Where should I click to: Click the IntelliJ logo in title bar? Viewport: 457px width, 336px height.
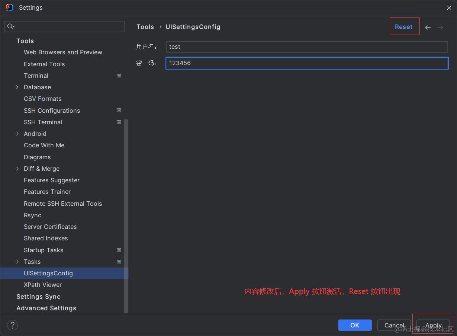point(10,7)
